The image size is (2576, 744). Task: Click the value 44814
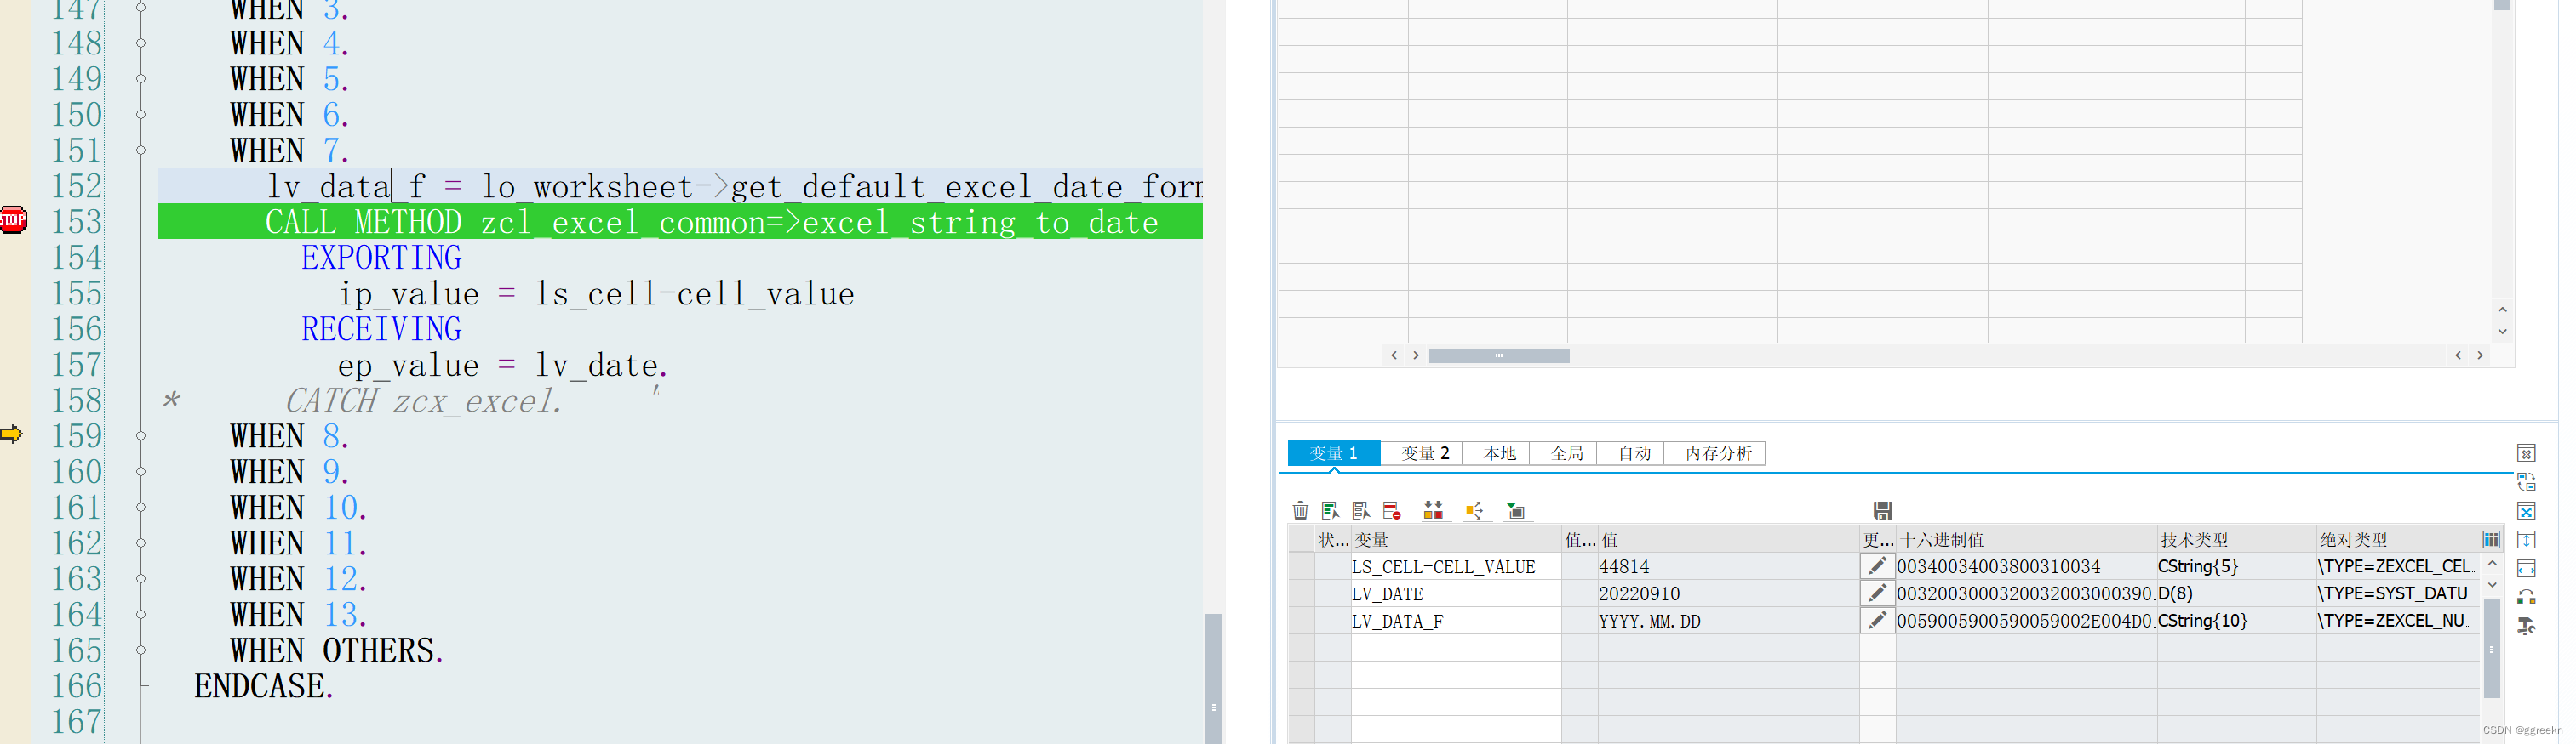click(x=1624, y=566)
